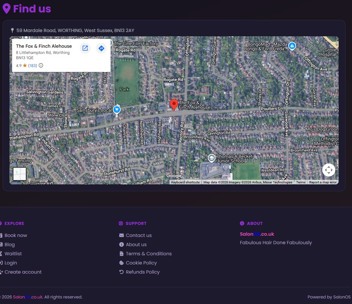Click the Support heading lifebuoy icon
This screenshot has width=352, height=304.
click(121, 223)
